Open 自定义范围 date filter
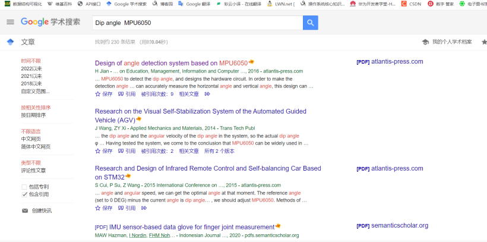487x242 pixels. click(36, 92)
